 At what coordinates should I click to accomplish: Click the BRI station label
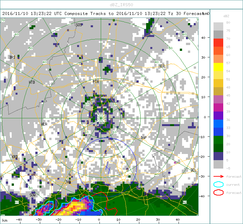click(12, 57)
